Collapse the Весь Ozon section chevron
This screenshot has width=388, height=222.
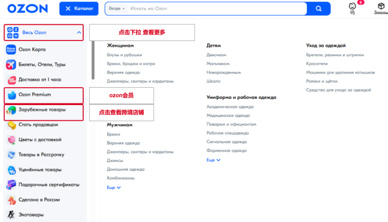pos(79,33)
